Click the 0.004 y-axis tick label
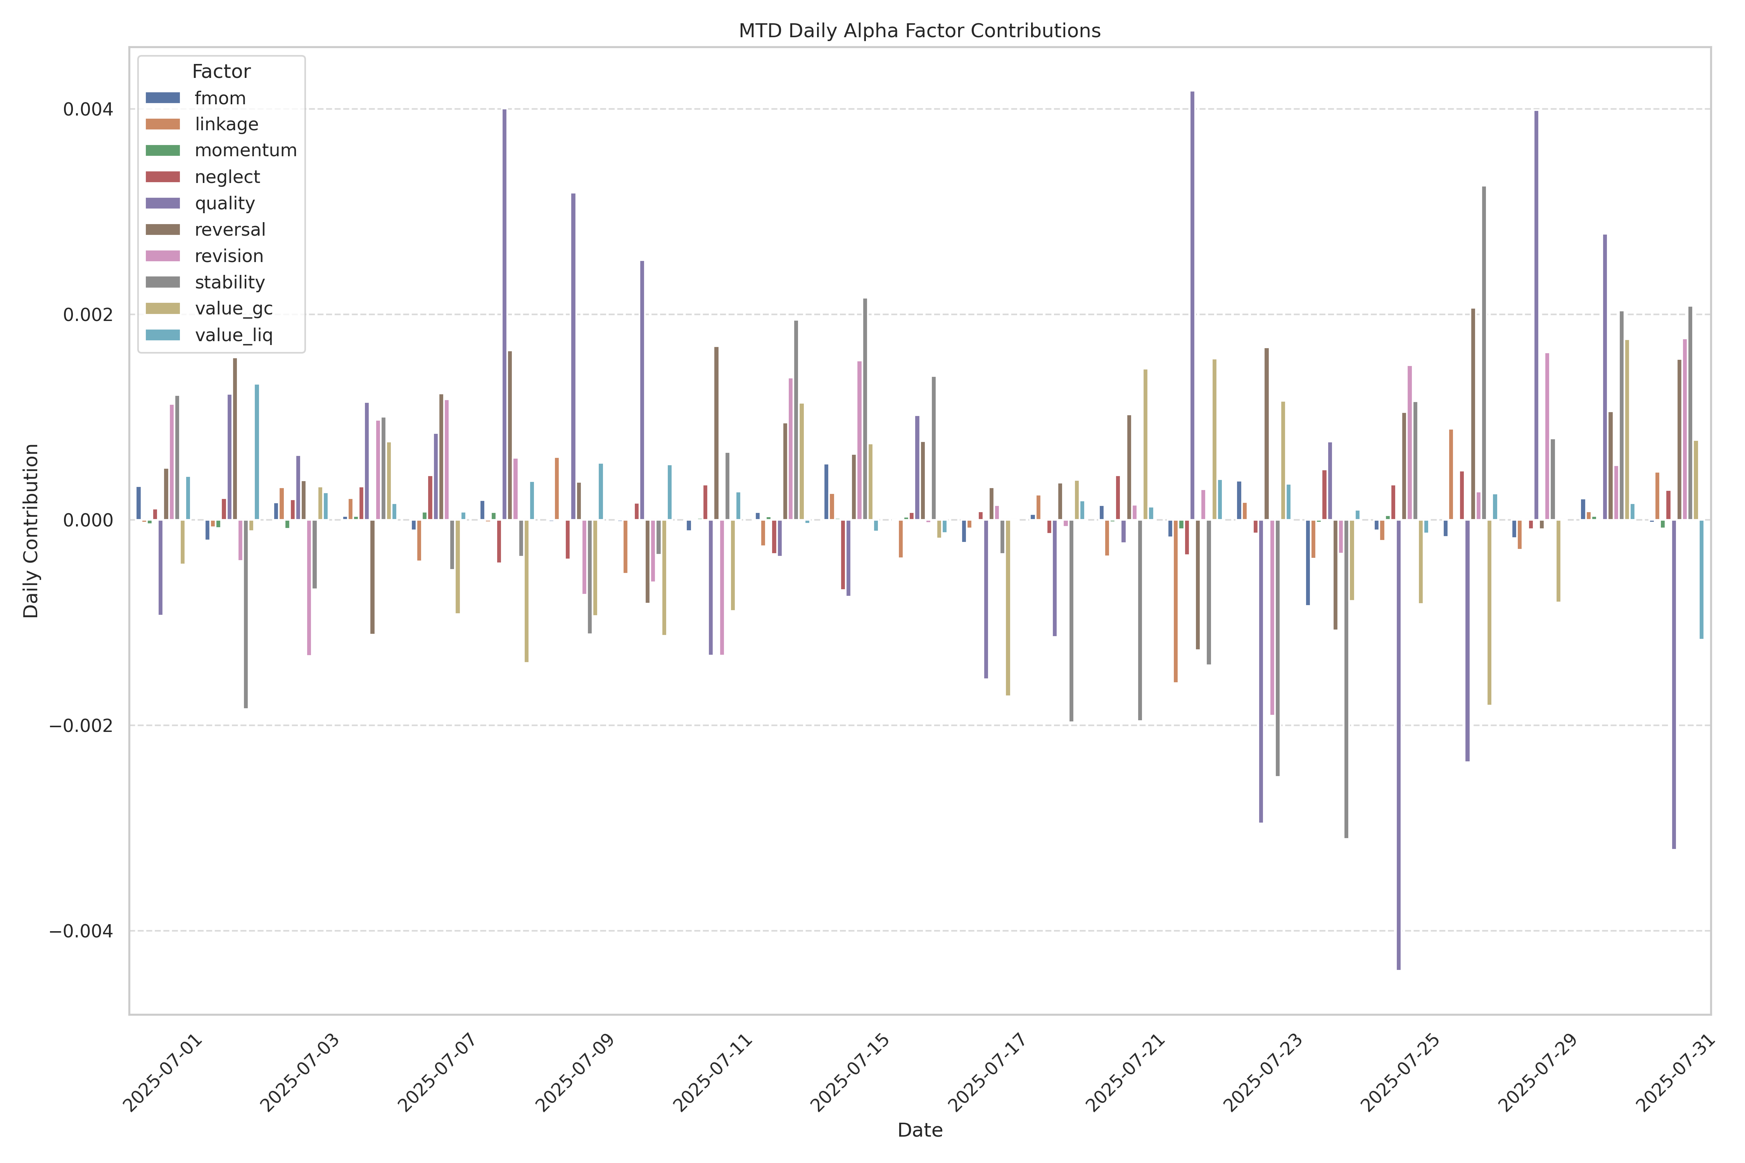This screenshot has width=1745, height=1163. 88,109
